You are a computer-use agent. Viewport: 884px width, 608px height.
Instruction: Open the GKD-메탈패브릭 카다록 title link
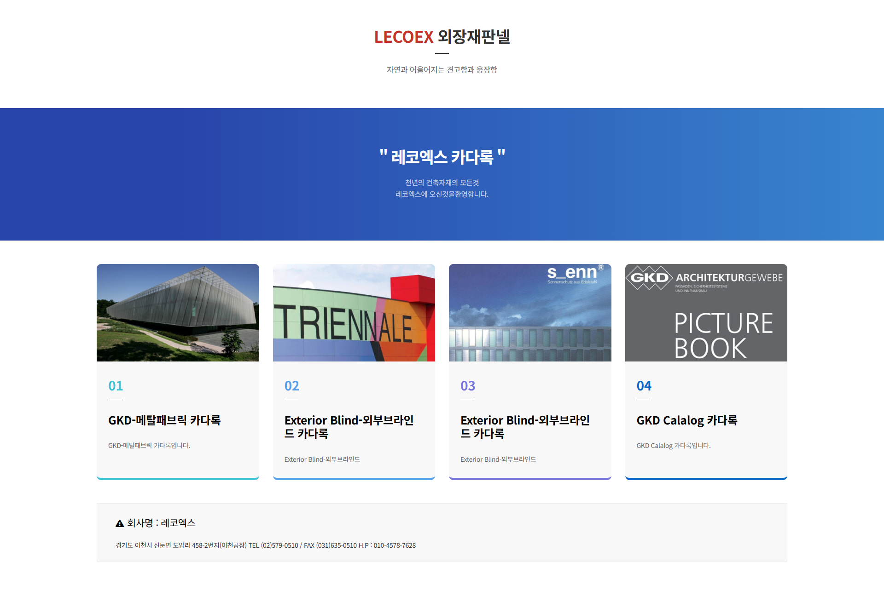(164, 420)
